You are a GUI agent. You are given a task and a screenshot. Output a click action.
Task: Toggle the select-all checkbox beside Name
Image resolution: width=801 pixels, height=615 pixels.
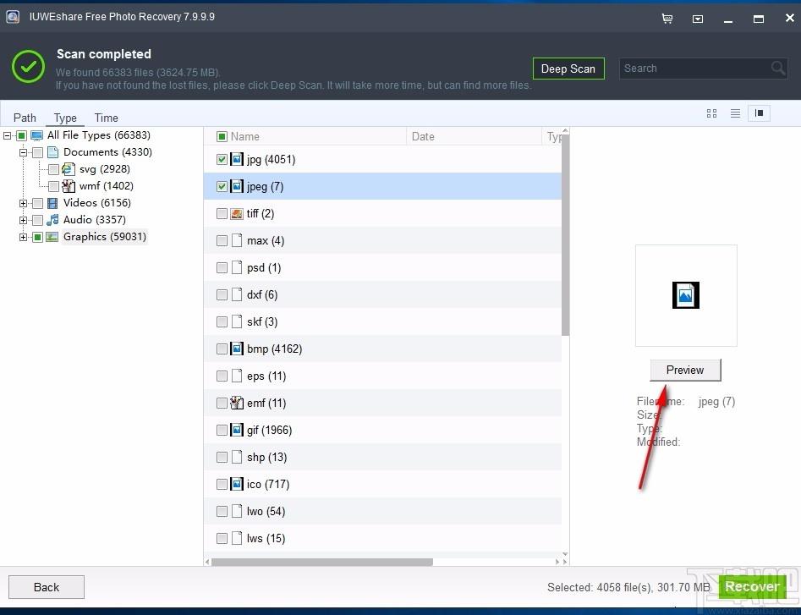(x=222, y=136)
